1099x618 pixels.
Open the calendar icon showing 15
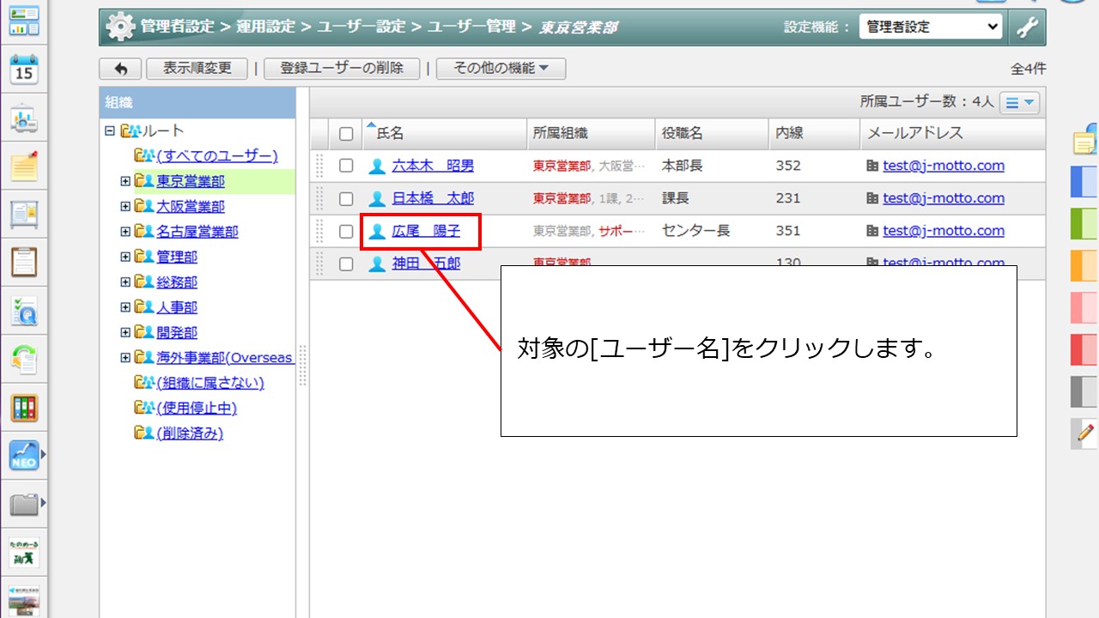tap(24, 70)
